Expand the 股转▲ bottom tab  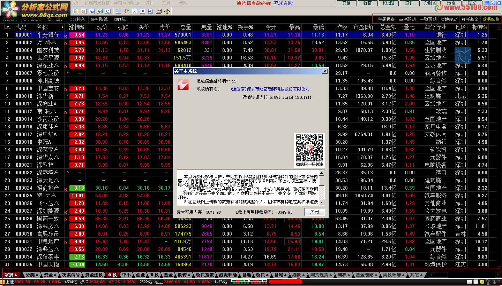pos(185,275)
